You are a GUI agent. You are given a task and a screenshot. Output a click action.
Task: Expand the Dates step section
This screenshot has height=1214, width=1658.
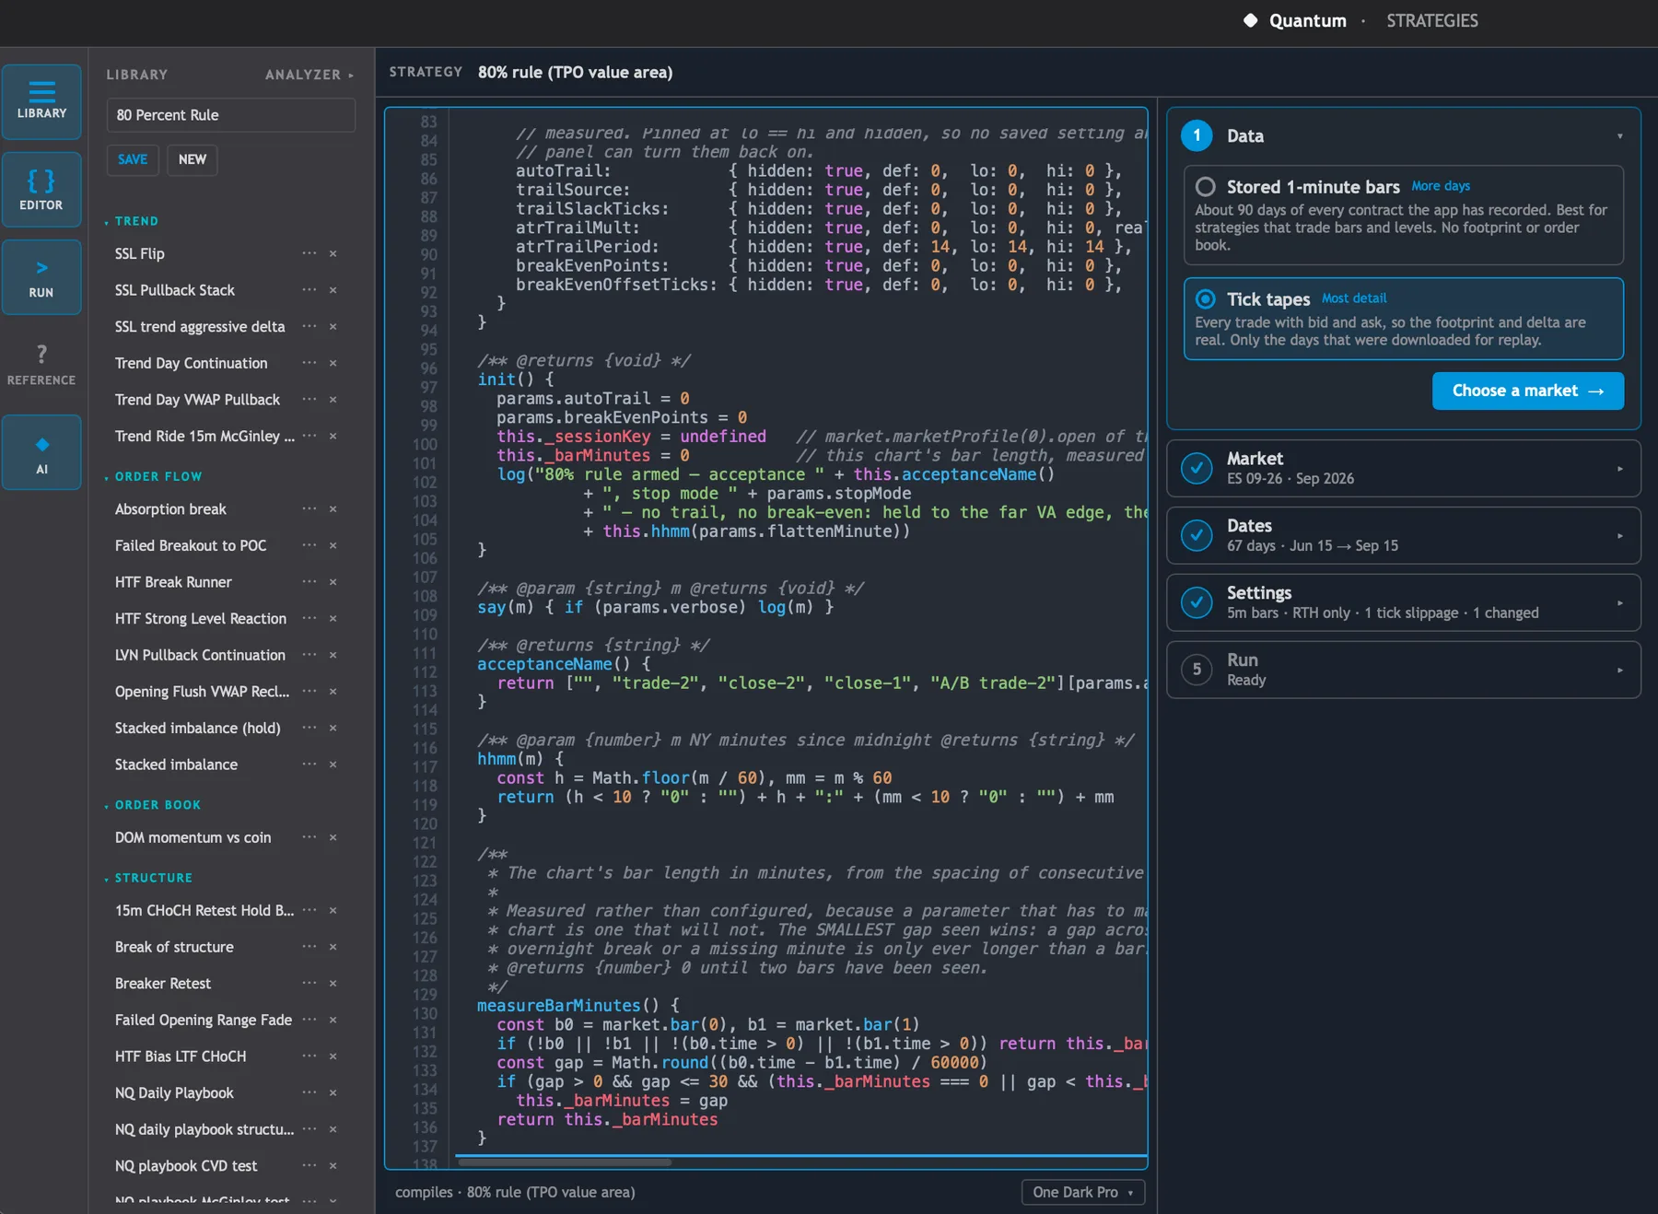point(1404,535)
